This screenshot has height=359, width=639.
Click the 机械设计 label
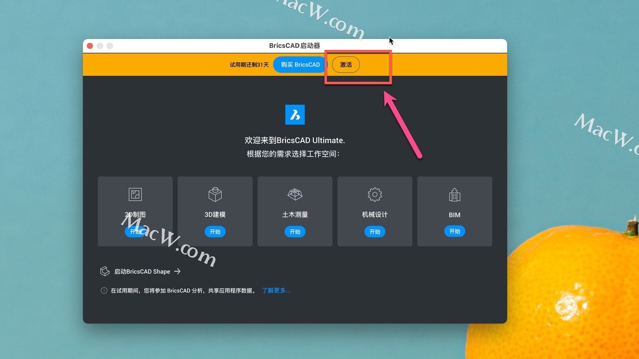[x=375, y=215]
